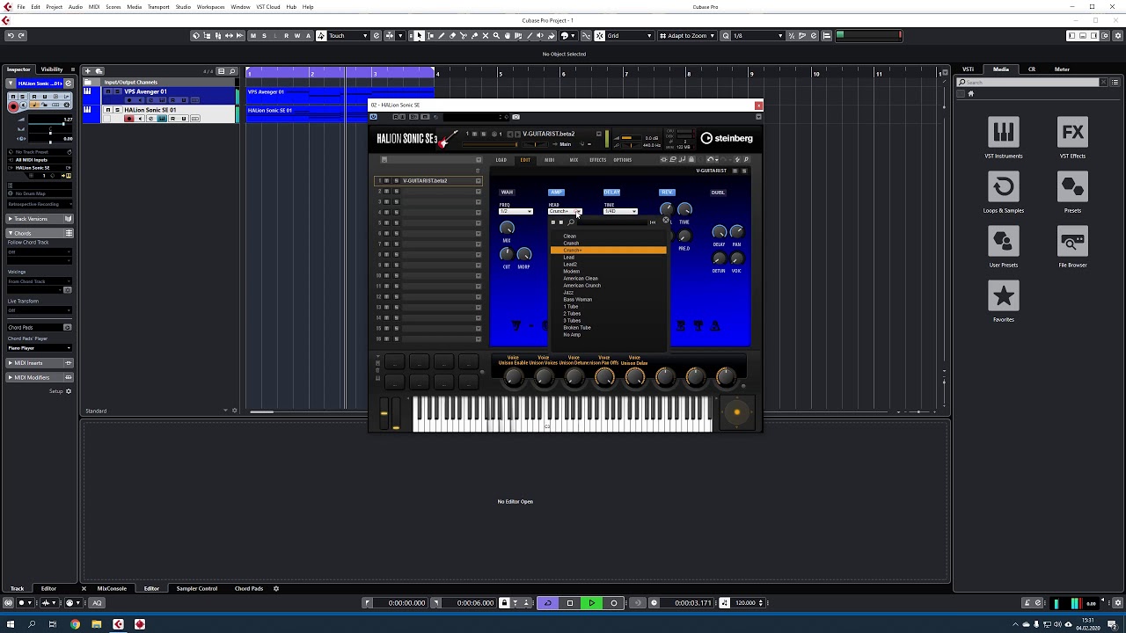Click the track list search magnifier
1126x633 pixels.
pyautogui.click(x=232, y=70)
